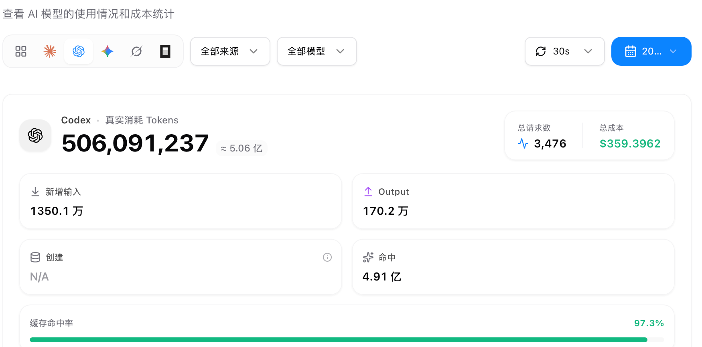Select the circular slashed provider icon
Screen dimensions: 702x347
tap(136, 51)
